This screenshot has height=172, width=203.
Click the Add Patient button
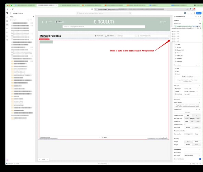109,36
